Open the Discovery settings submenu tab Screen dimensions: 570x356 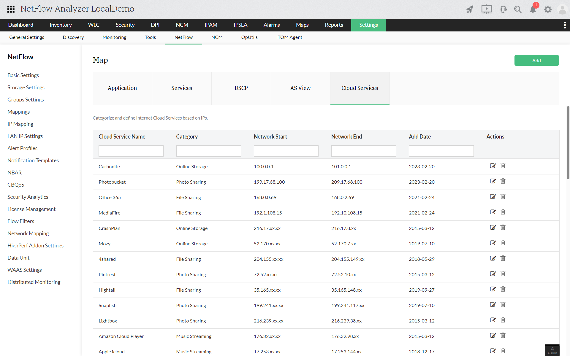[x=73, y=37]
